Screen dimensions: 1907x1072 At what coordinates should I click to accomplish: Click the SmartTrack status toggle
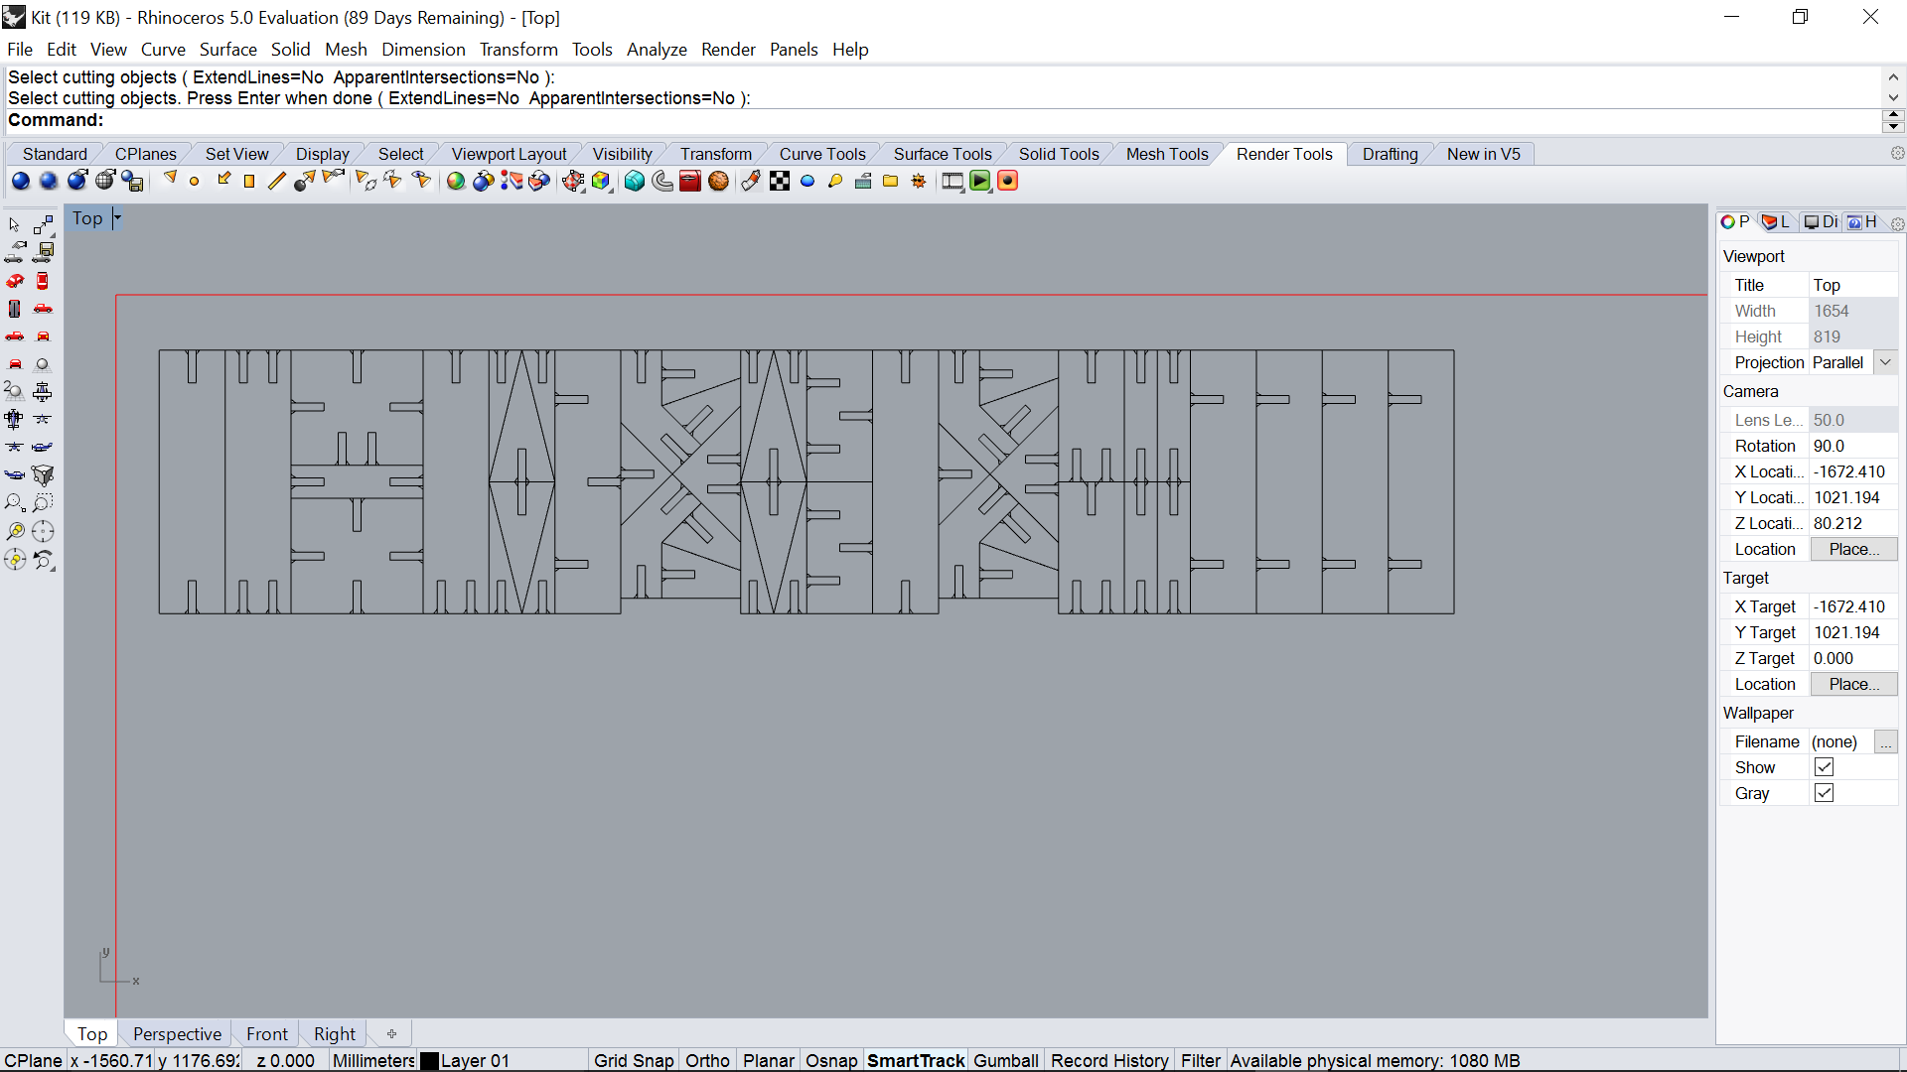[916, 1060]
